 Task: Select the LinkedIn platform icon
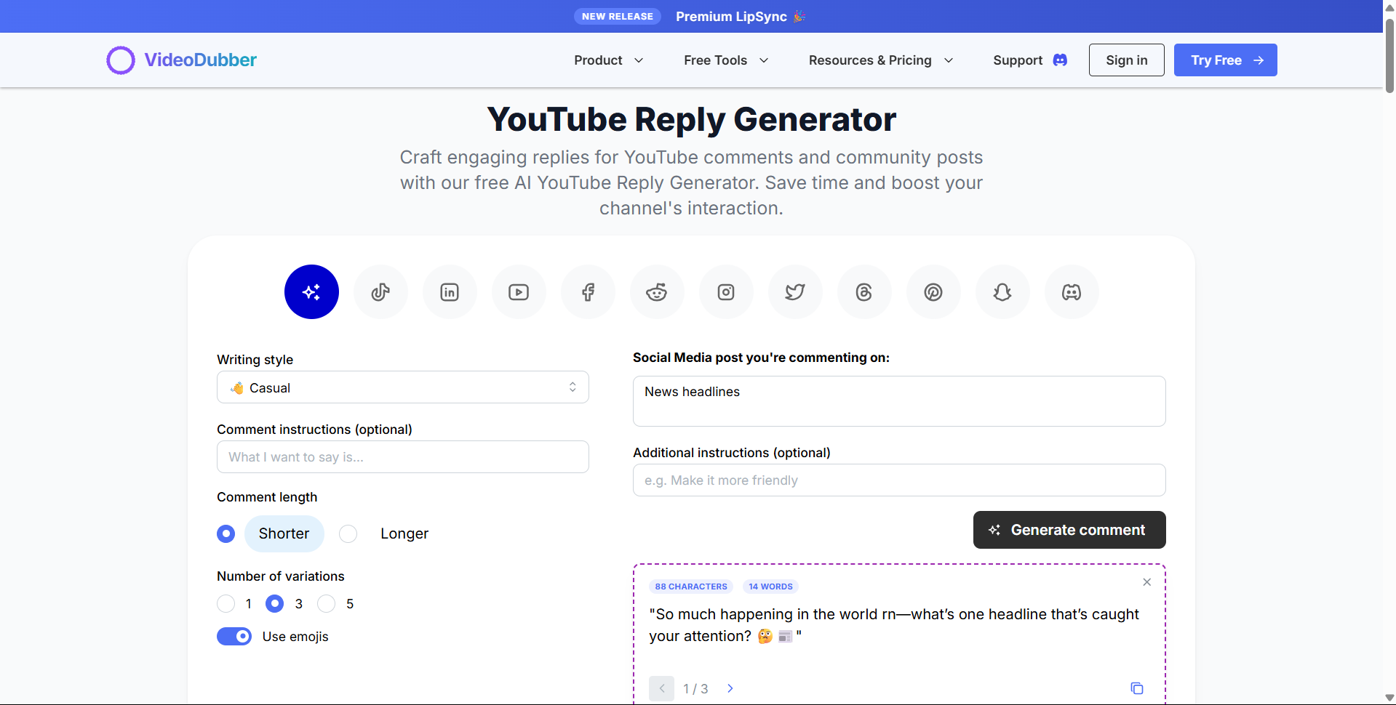(450, 291)
